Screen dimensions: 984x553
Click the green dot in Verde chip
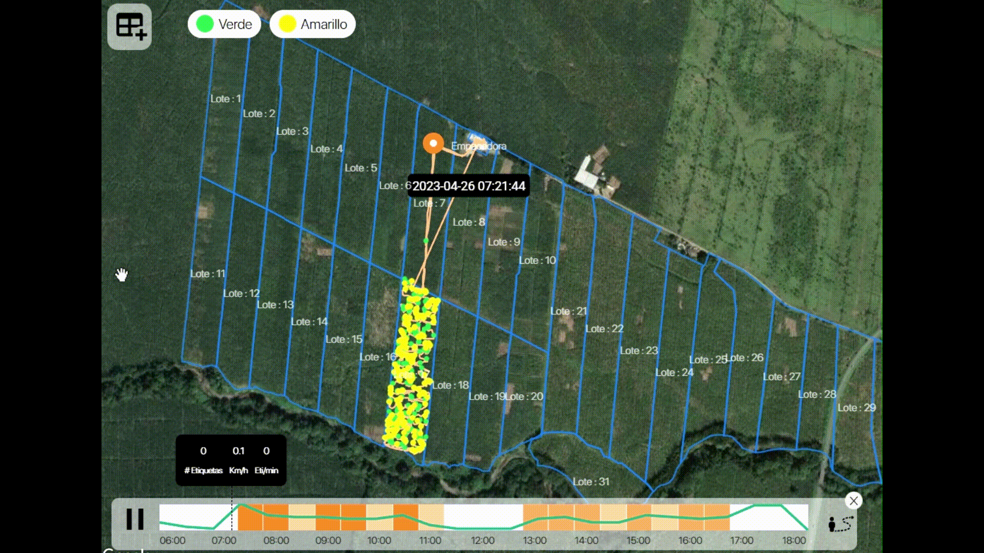[205, 24]
